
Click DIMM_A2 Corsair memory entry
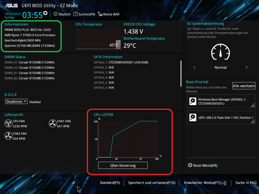click(30, 68)
